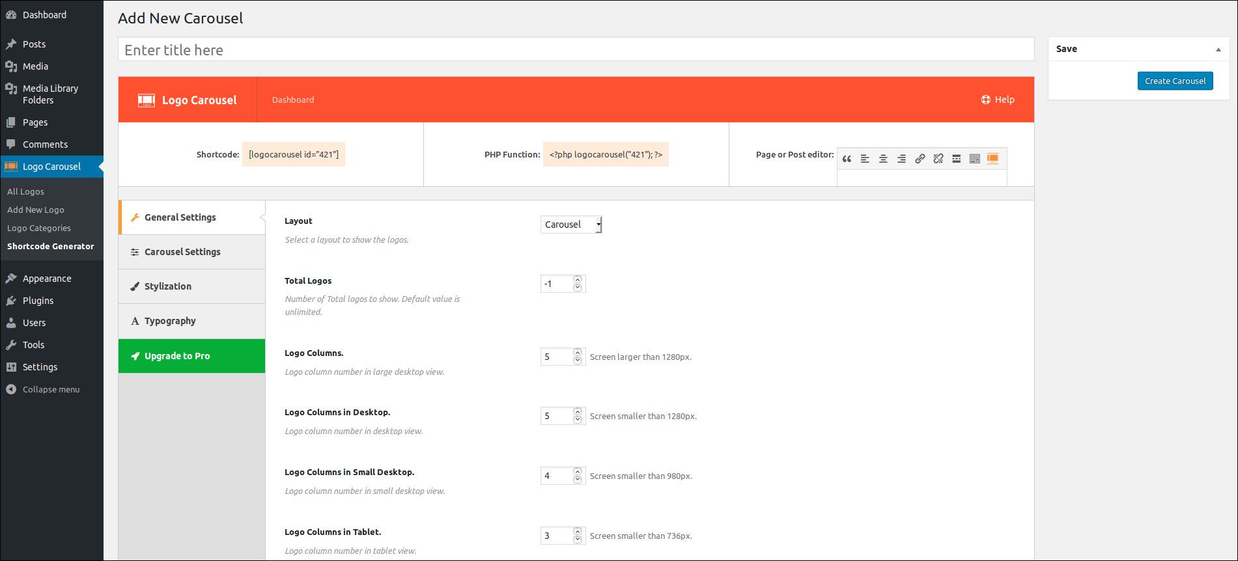Viewport: 1238px width, 561px height.
Task: Select the Upgrade to Pro tab
Action: [192, 356]
